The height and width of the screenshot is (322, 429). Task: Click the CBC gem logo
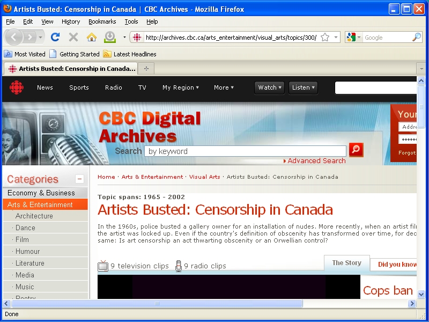[x=17, y=87]
